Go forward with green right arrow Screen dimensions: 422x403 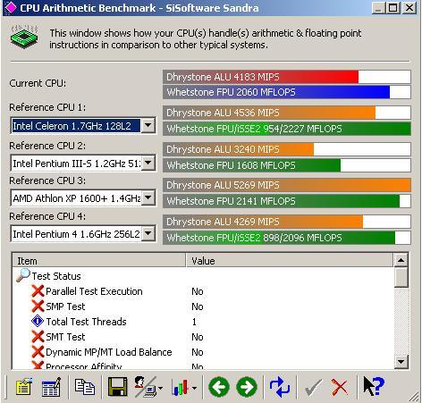click(247, 387)
